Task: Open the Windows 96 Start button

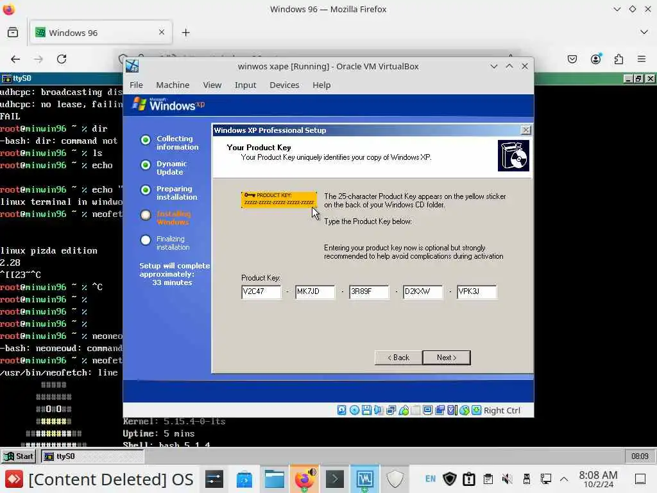Action: pyautogui.click(x=19, y=456)
